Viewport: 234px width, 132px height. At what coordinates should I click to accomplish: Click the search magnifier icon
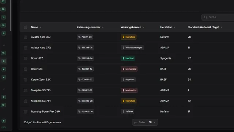[205, 17]
